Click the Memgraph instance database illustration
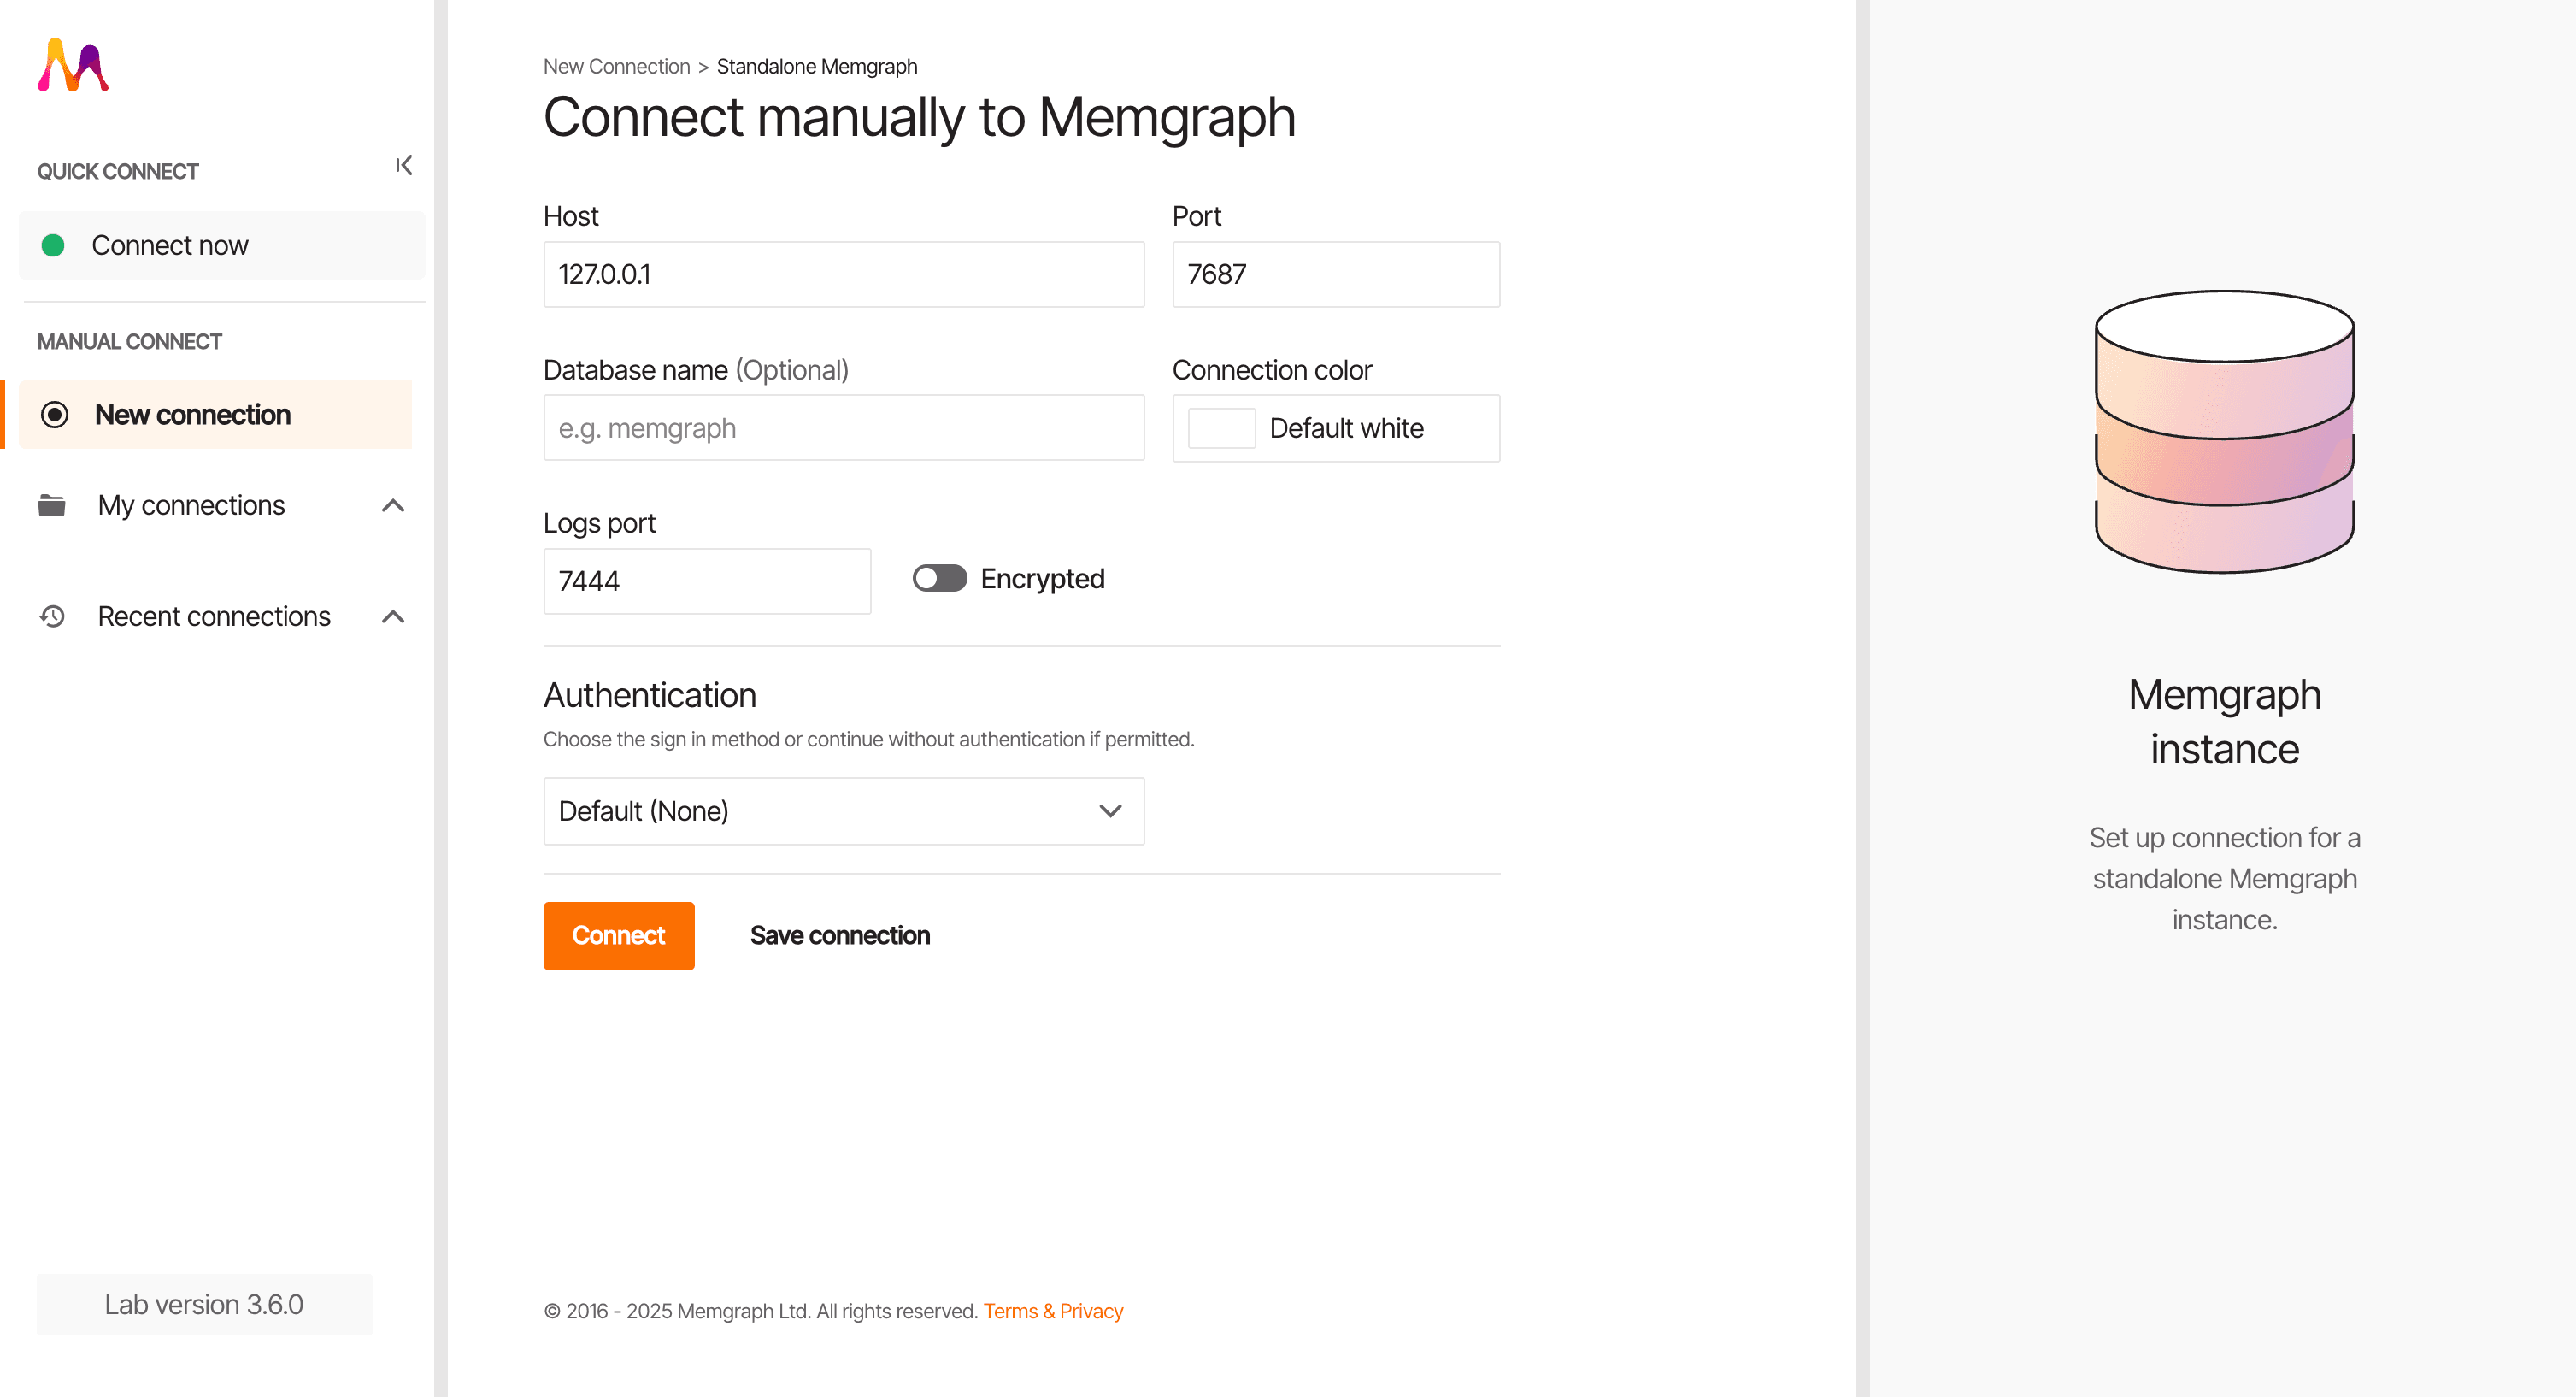 (2223, 432)
